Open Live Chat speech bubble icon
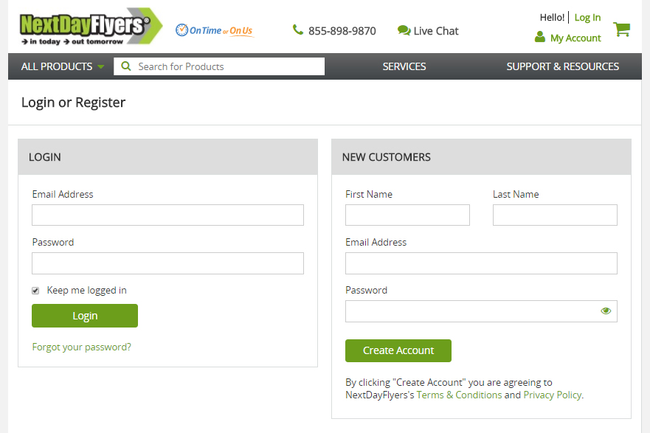Screen dimensions: 650x433 click(404, 30)
